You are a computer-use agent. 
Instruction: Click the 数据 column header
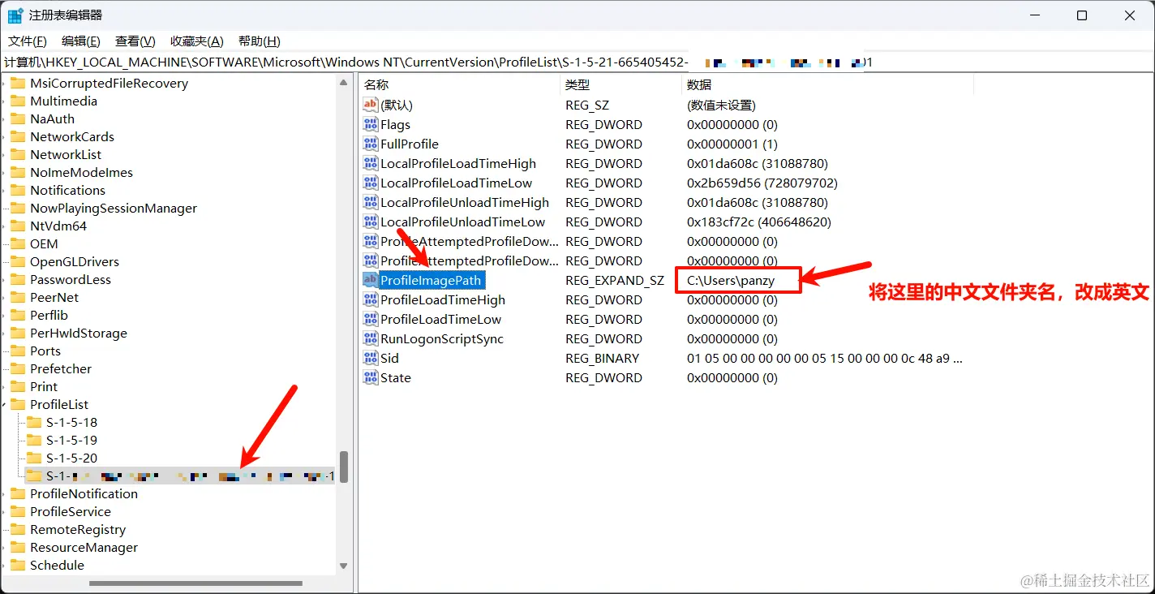(827, 84)
